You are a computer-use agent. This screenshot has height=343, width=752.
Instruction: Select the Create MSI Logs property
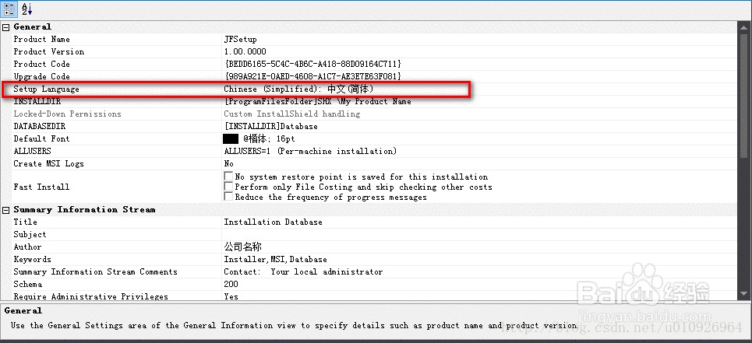[49, 163]
